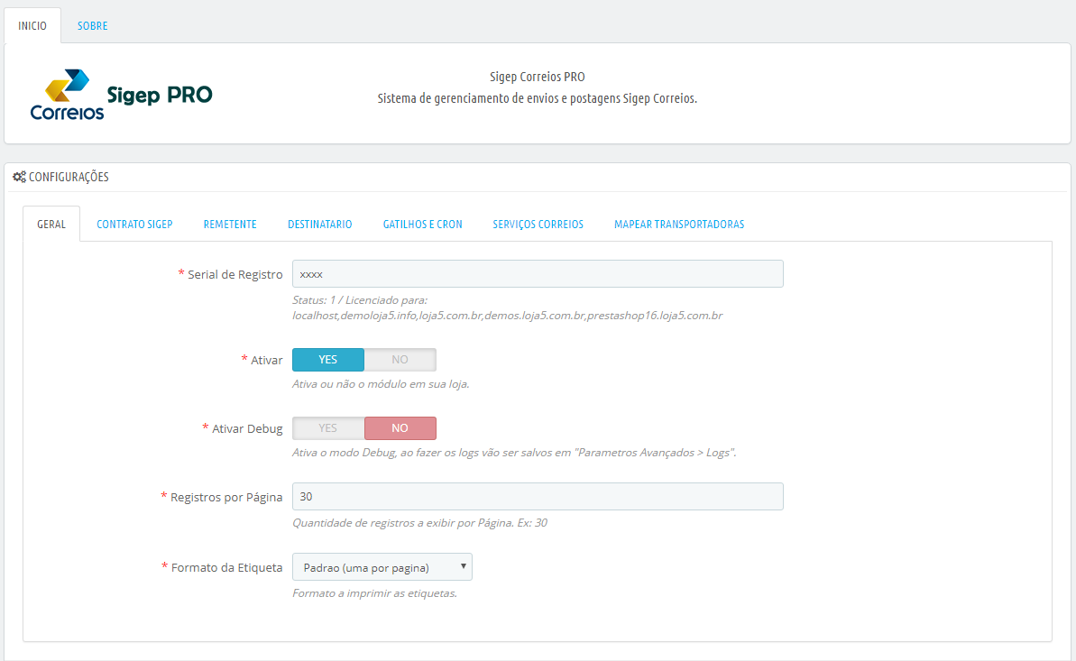The height and width of the screenshot is (661, 1076).
Task: Select the Inicio tab
Action: pyautogui.click(x=32, y=26)
